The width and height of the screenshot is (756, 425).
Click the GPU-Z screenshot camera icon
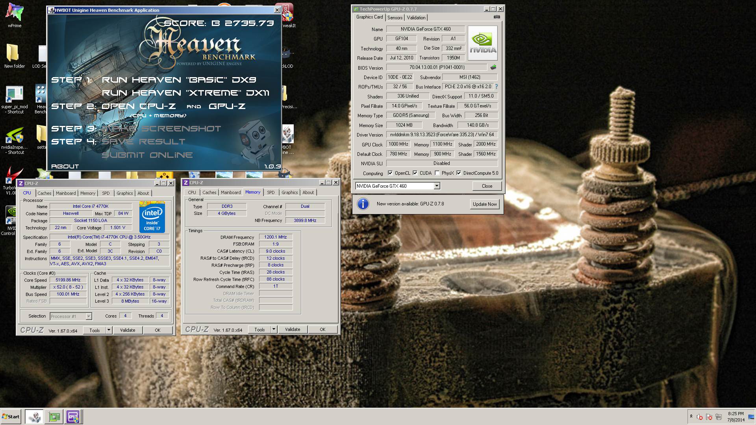click(x=497, y=17)
